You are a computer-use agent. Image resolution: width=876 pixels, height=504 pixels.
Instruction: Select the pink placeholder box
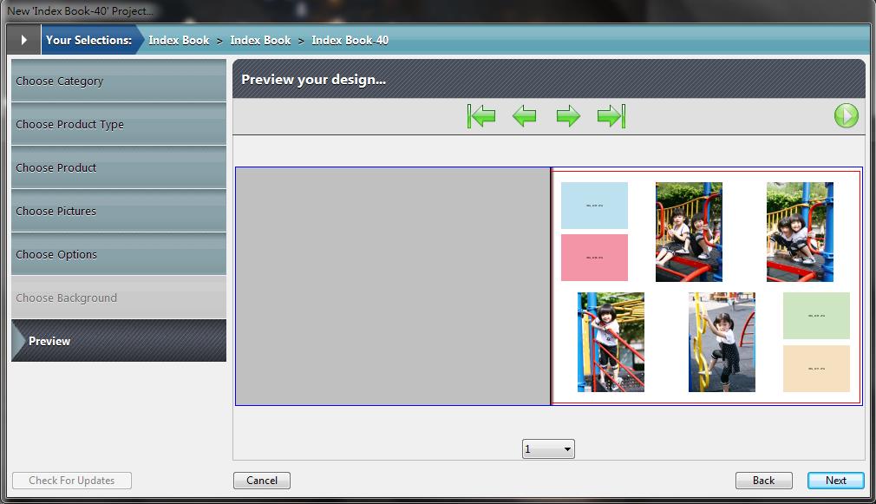tap(594, 258)
